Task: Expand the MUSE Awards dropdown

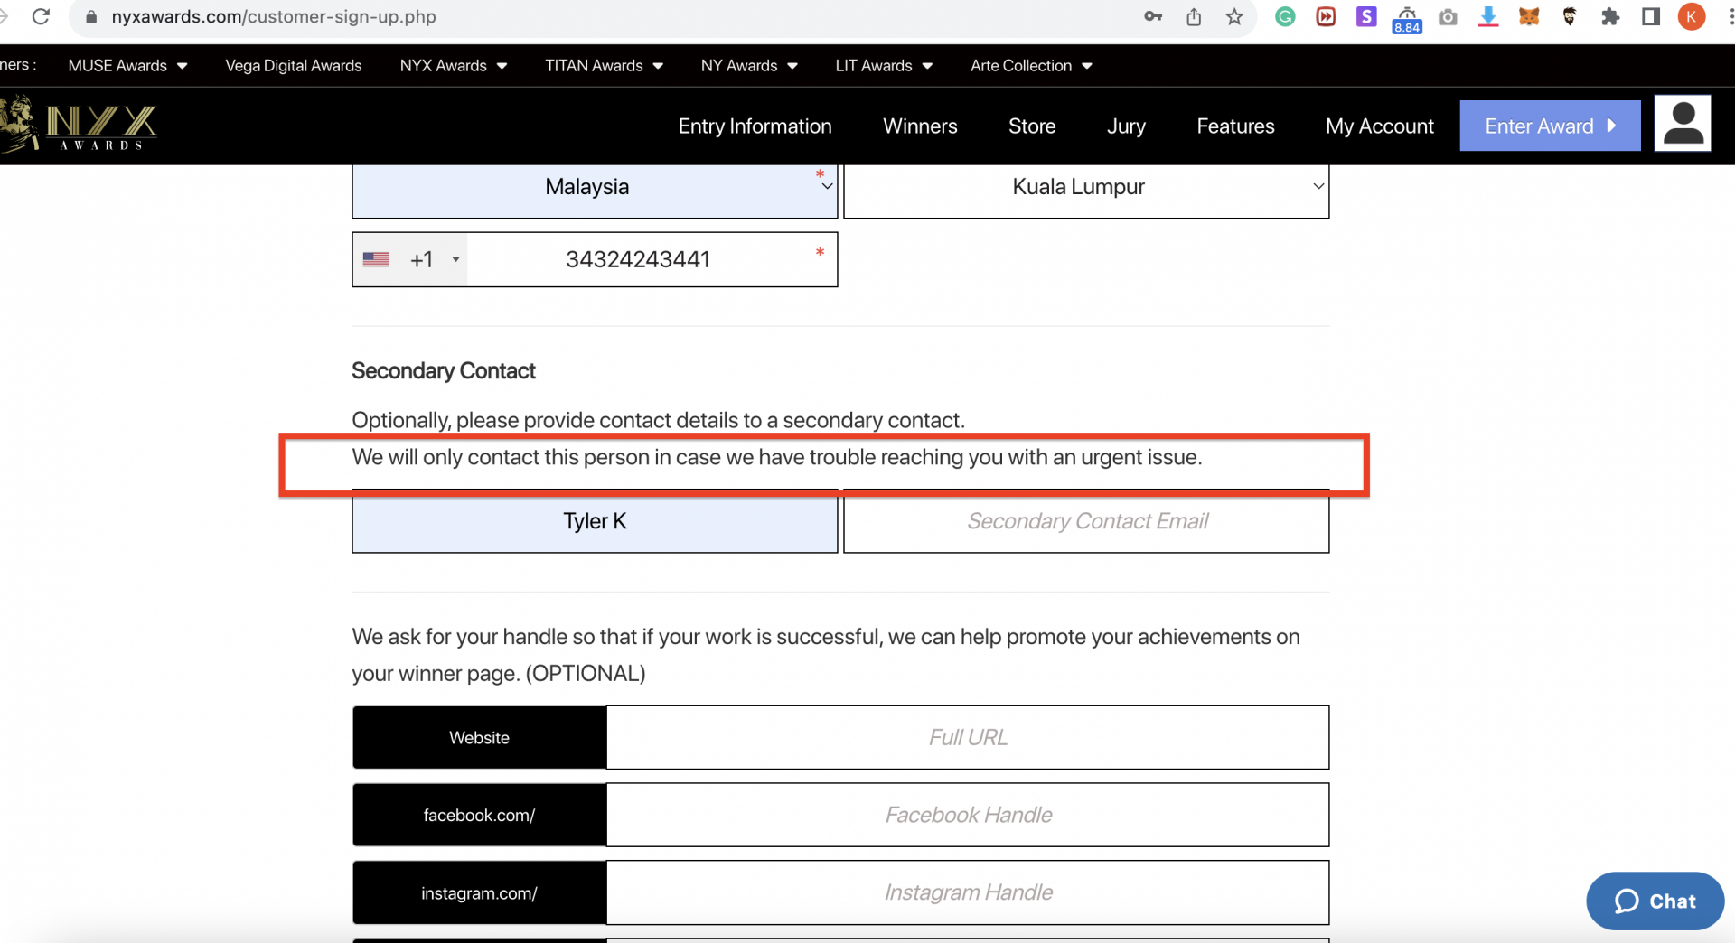Action: 127,65
